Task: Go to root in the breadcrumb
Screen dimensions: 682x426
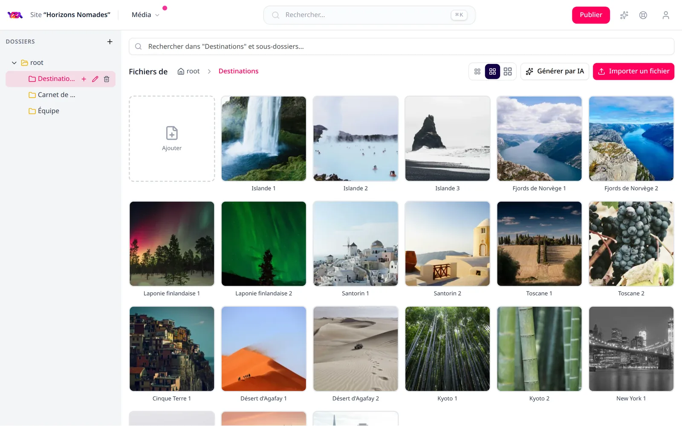Action: pos(188,72)
